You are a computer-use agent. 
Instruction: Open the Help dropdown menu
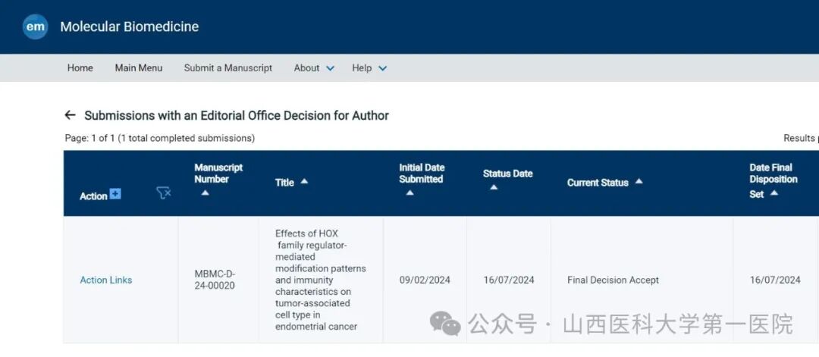coord(369,68)
